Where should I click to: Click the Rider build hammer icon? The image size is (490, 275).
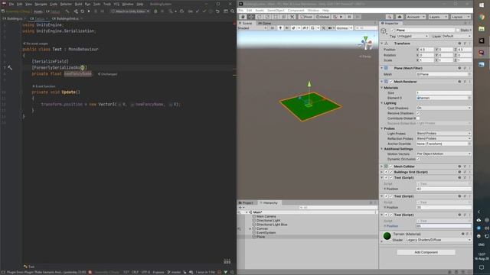coord(67,11)
